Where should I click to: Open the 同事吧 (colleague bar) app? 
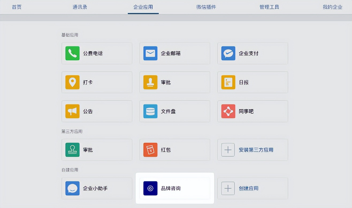[x=252, y=111]
